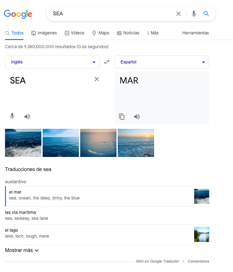Swap the translation languages
Viewport: 233px width, 272px height.
[107, 62]
